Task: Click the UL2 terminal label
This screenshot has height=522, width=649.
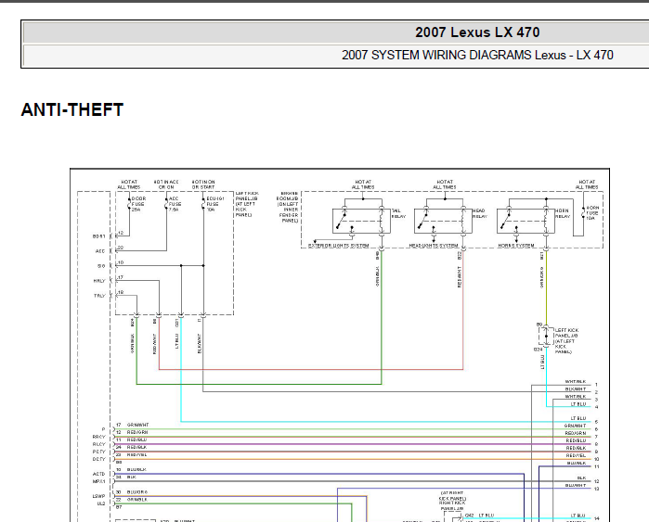Action: point(101,503)
